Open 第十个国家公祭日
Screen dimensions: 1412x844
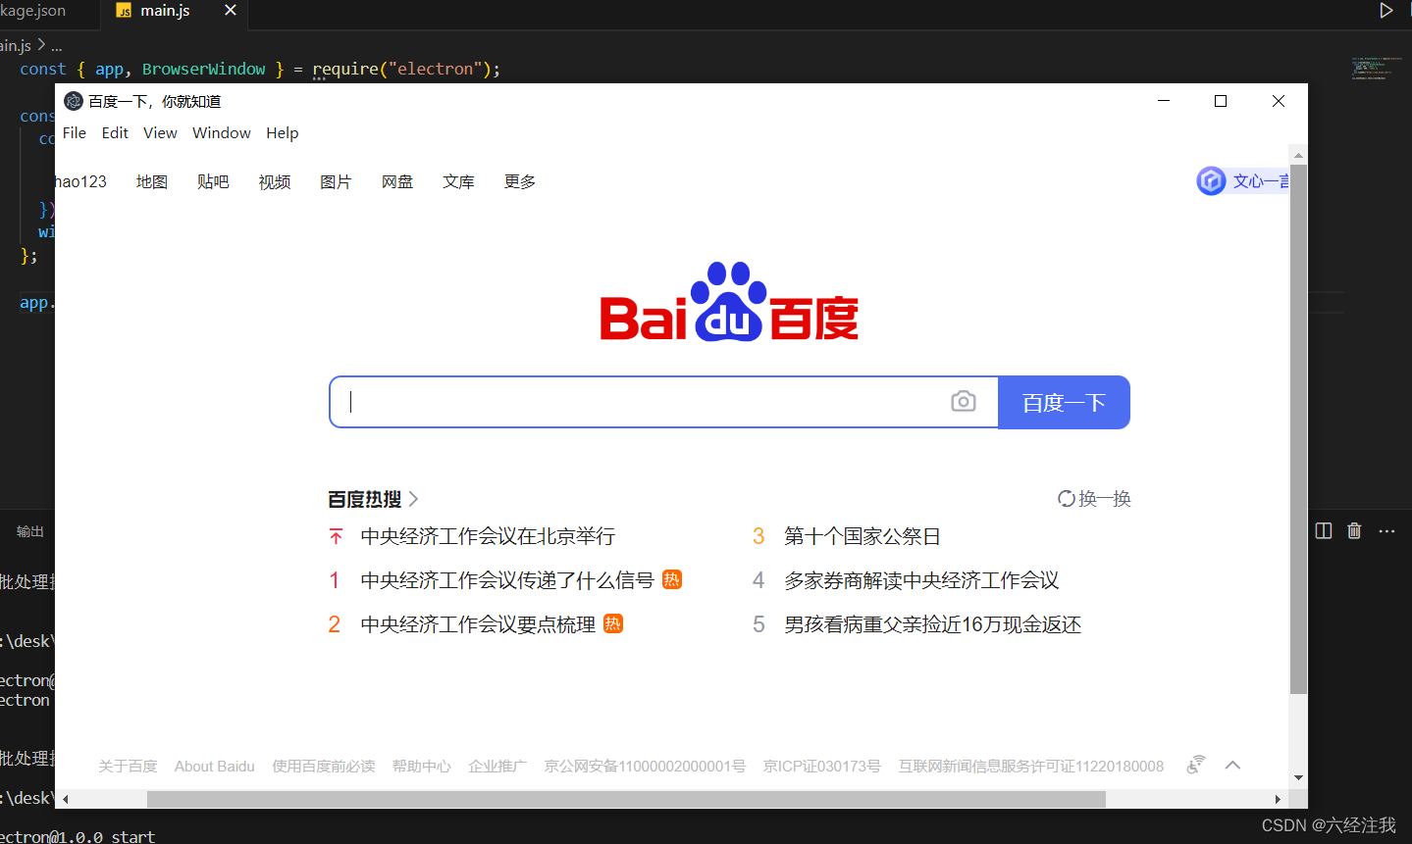click(x=863, y=536)
